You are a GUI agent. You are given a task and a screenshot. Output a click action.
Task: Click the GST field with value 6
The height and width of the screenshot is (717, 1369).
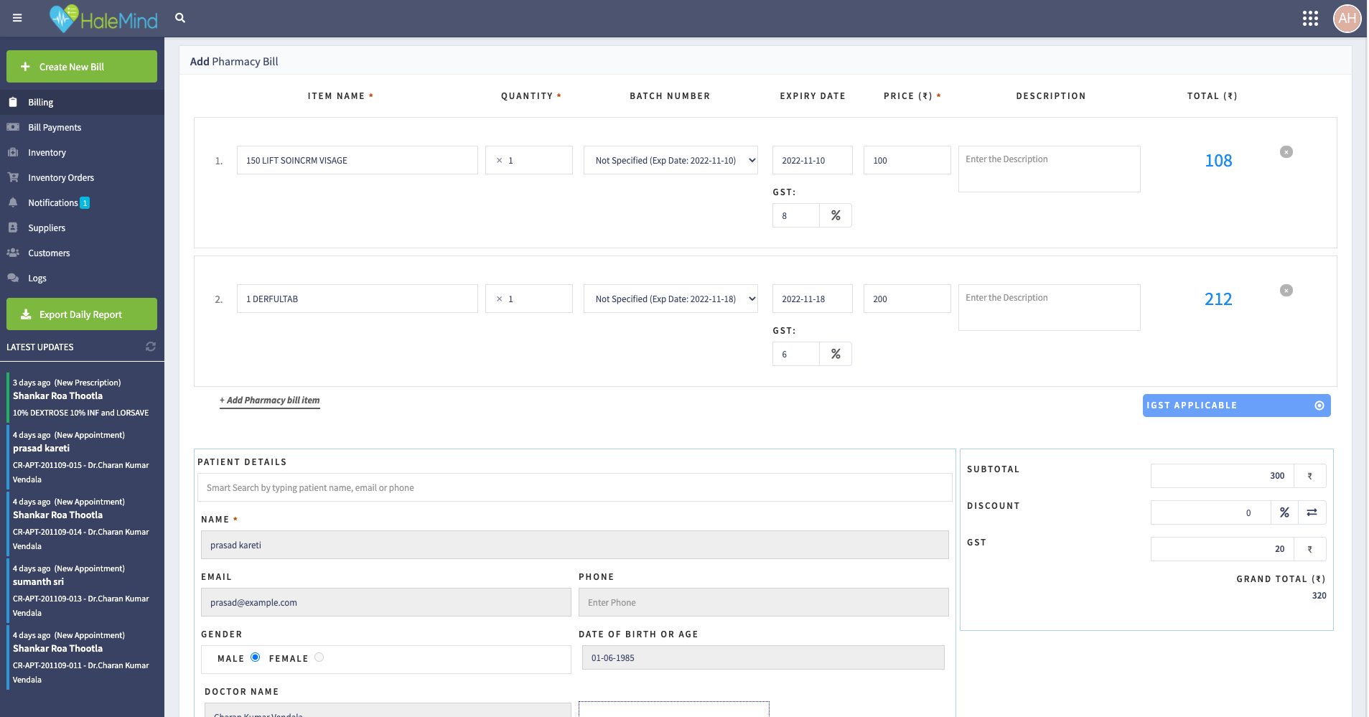click(x=796, y=354)
